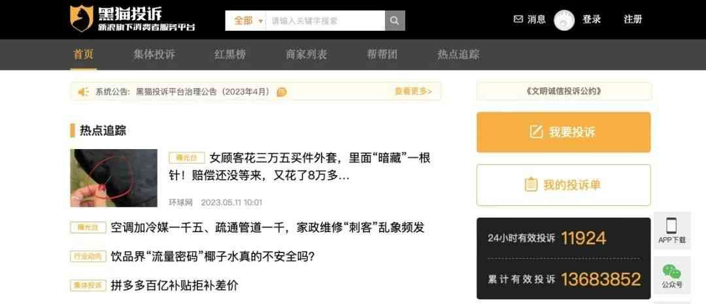Open the 红黑榜 tab
Viewport: 706px width, 304px height.
pyautogui.click(x=230, y=54)
